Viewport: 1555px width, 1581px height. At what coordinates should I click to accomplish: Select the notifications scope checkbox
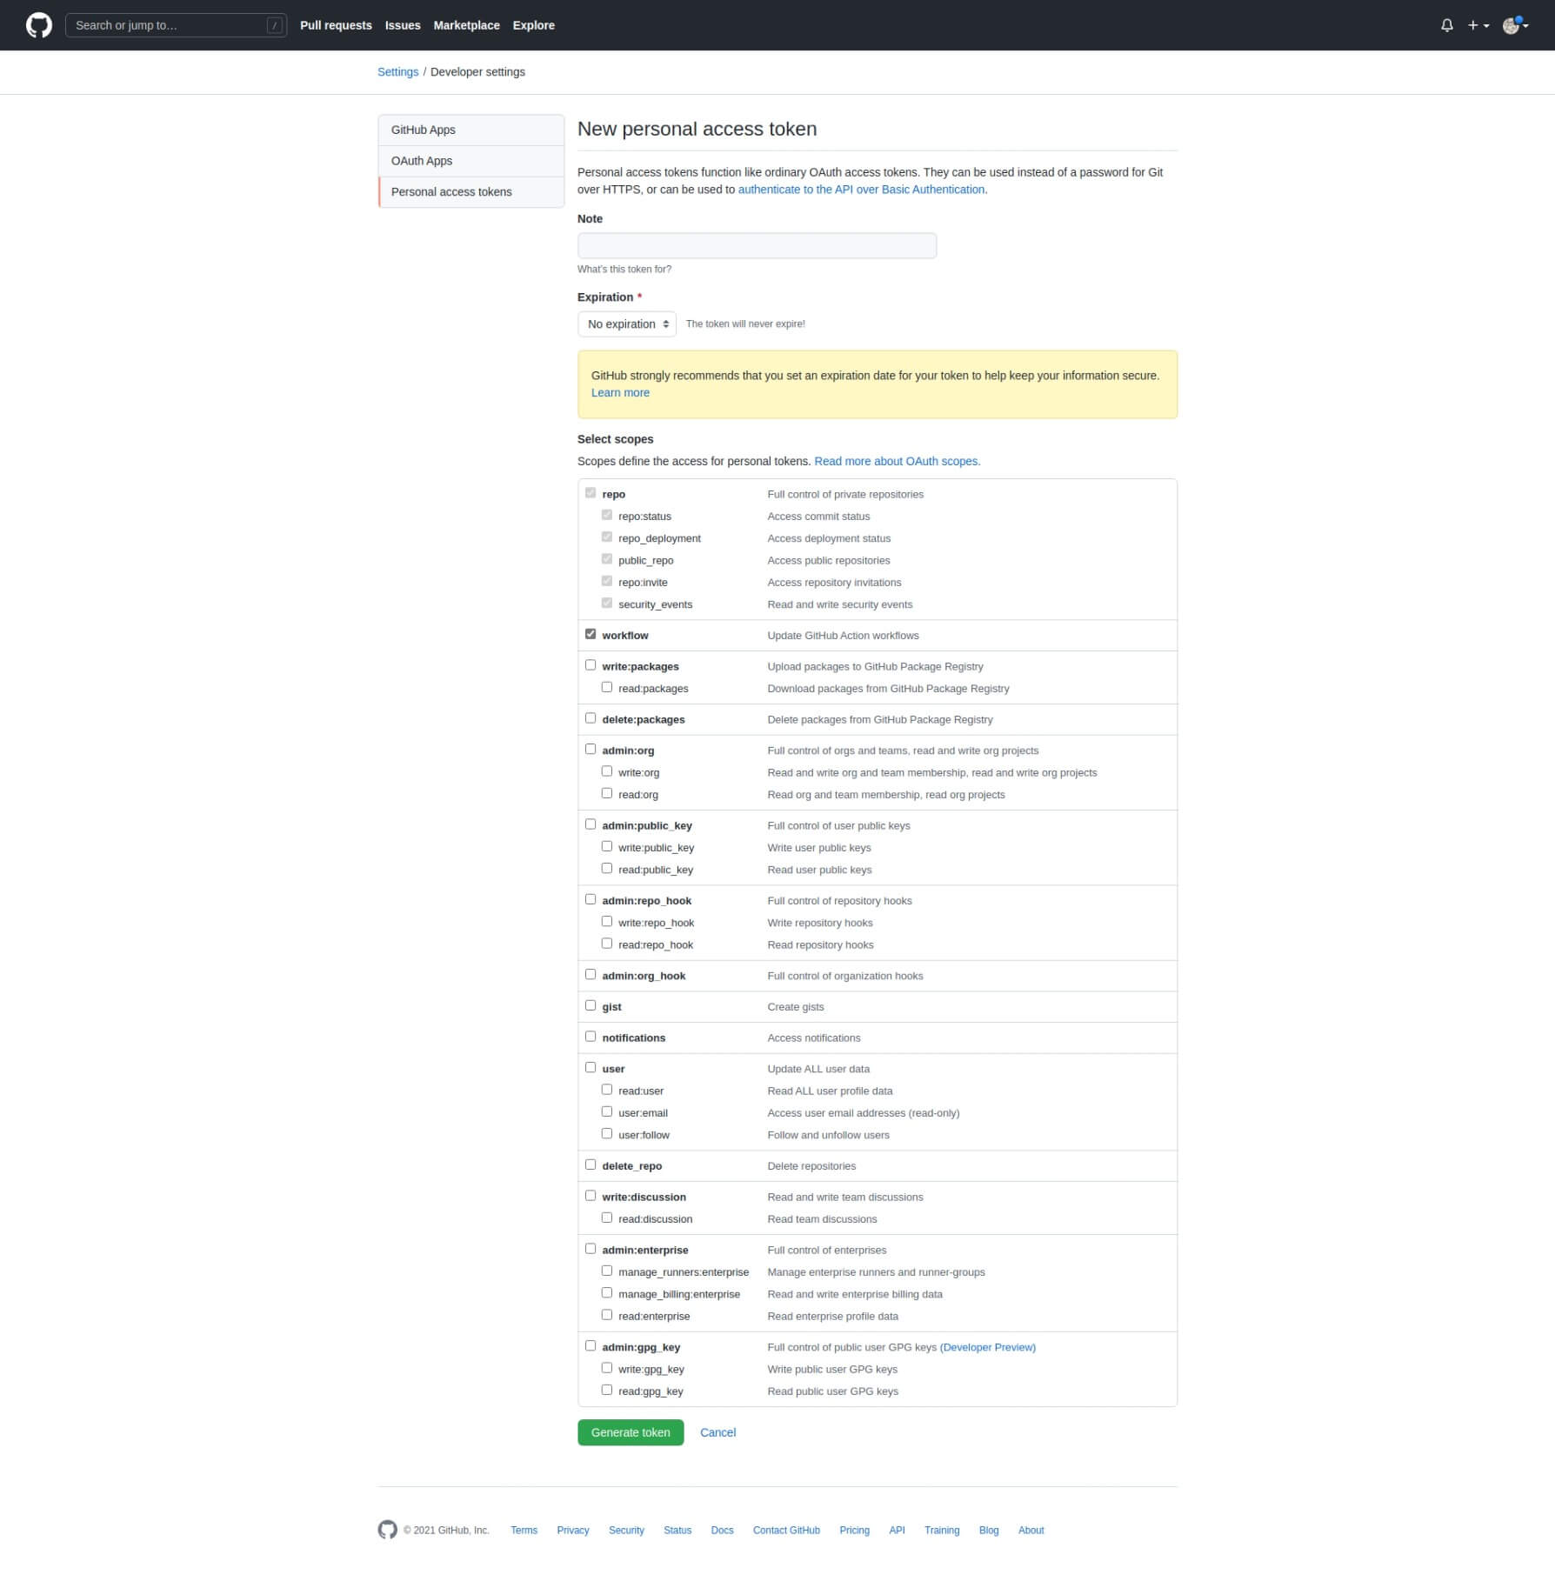tap(591, 1037)
